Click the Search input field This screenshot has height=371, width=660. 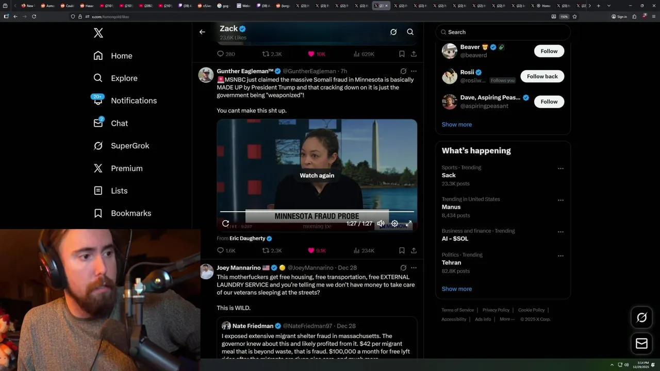click(503, 32)
